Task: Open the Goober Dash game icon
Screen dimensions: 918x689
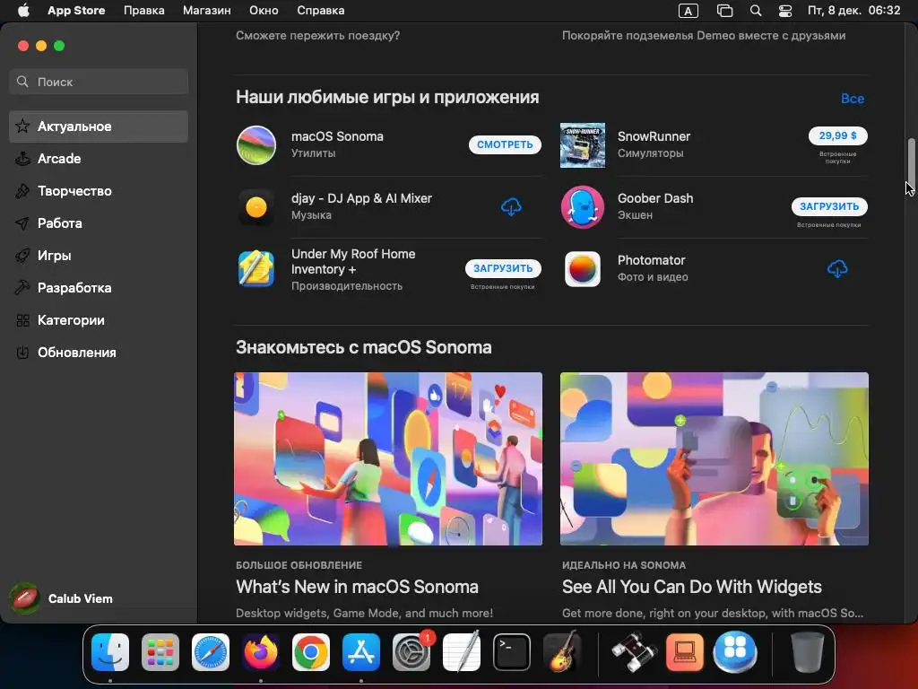Action: pyautogui.click(x=582, y=207)
